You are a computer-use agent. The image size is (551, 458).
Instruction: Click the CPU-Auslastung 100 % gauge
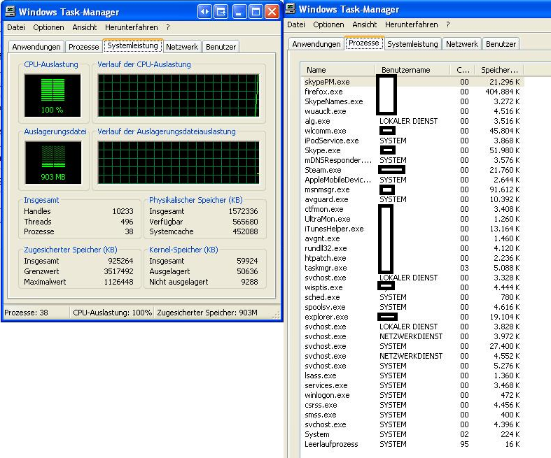[x=53, y=96]
